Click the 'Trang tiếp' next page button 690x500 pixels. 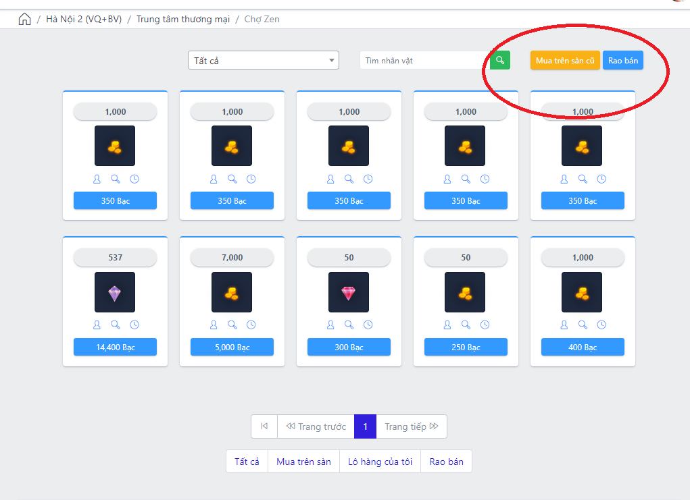411,426
